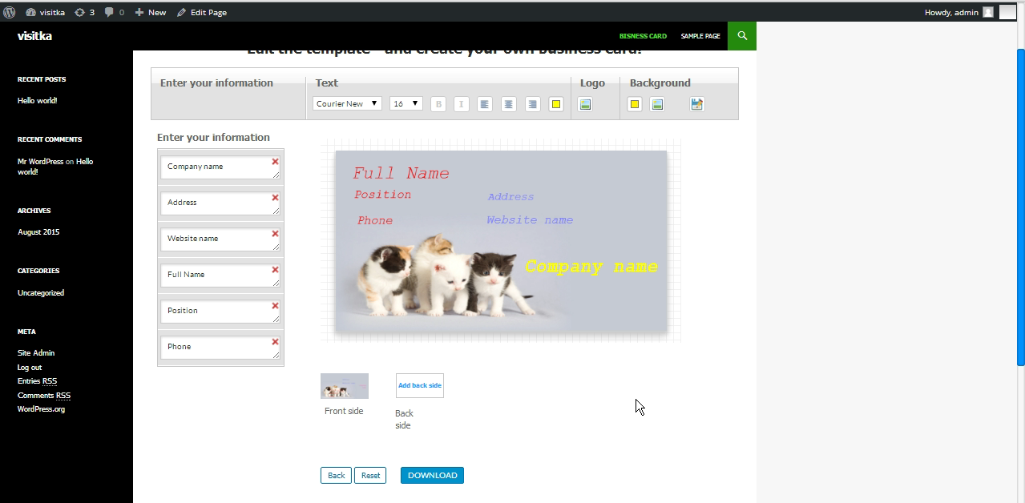Remove the Phone field
1025x503 pixels.
click(275, 342)
